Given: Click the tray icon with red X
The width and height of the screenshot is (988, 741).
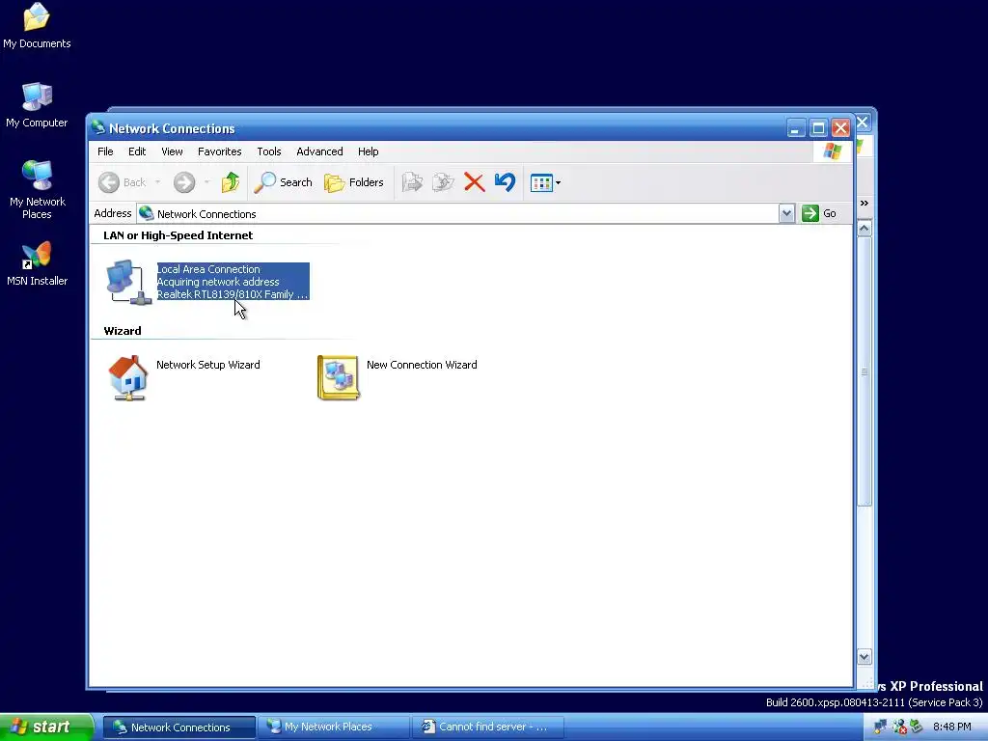Looking at the screenshot, I should pyautogui.click(x=899, y=727).
